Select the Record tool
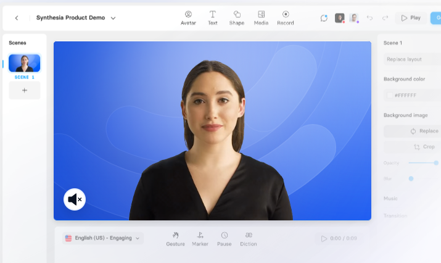Viewport: 441px width, 263px height. click(x=286, y=18)
